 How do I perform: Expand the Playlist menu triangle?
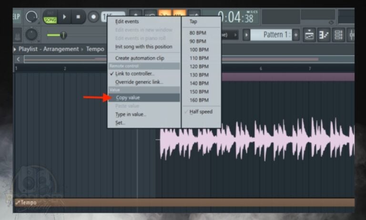[15, 49]
